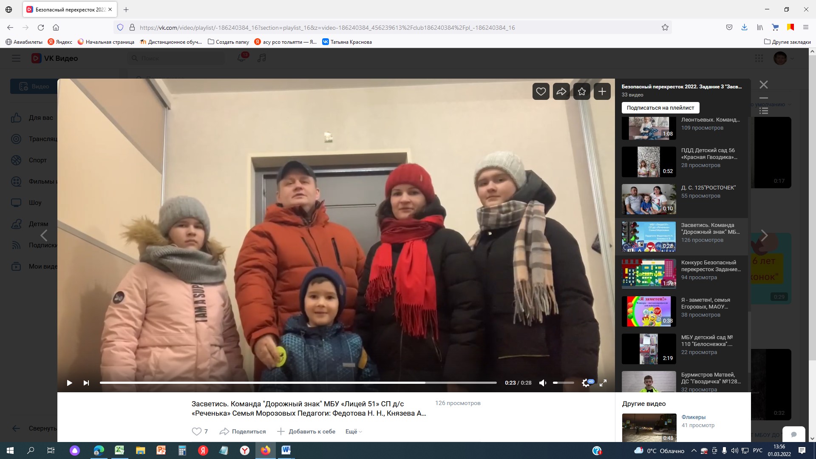Open Авиабилеты bookmark

pyautogui.click(x=24, y=42)
